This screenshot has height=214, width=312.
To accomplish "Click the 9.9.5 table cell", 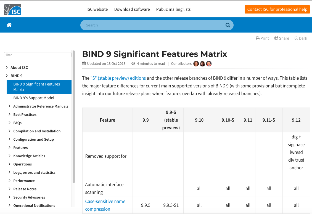I will 146,205.
